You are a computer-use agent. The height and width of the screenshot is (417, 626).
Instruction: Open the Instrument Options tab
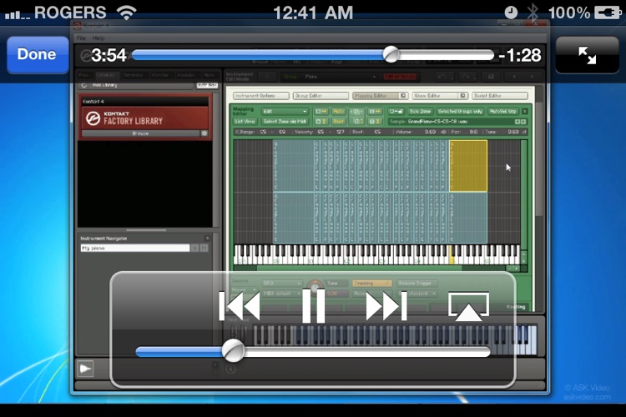point(261,96)
